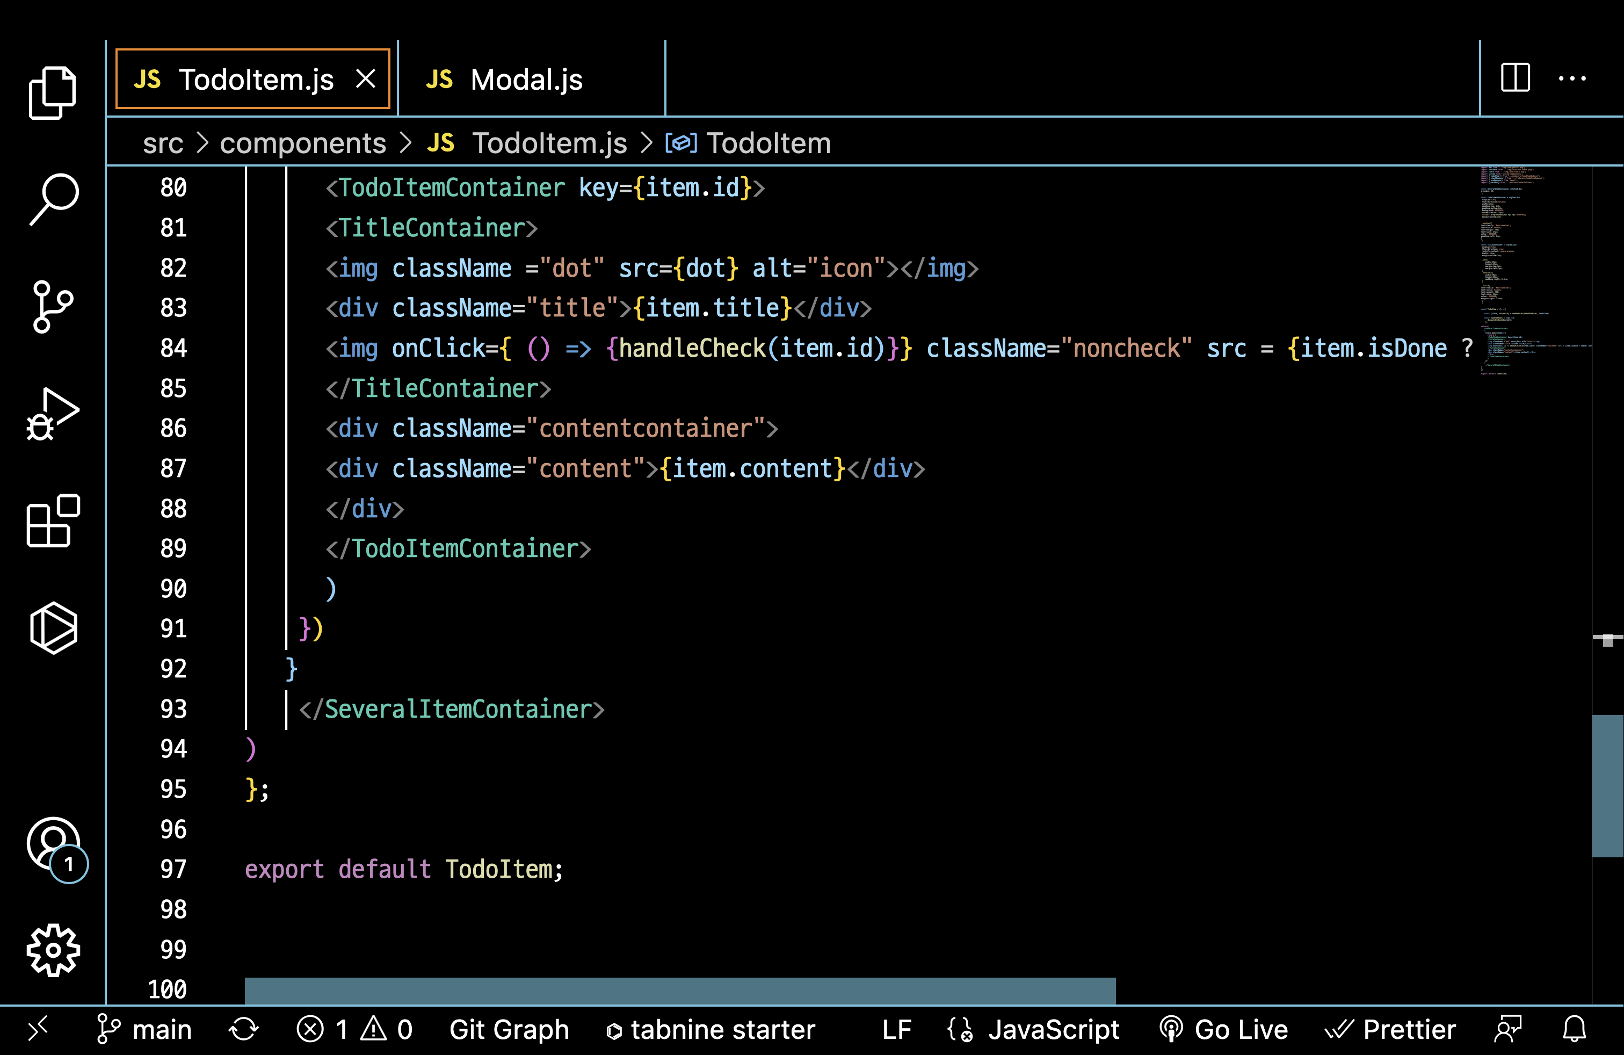Place cursor on 'export default TodoItem;' line

pyautogui.click(x=404, y=869)
